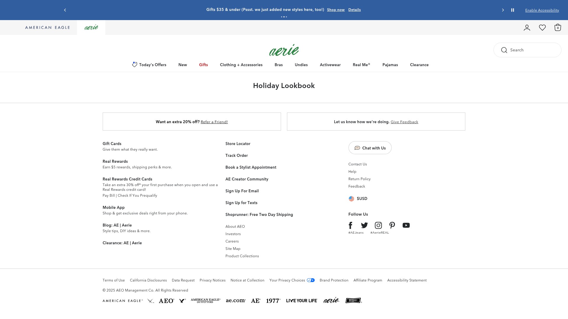
Task: Open Terms of Use link
Action: click(x=114, y=280)
